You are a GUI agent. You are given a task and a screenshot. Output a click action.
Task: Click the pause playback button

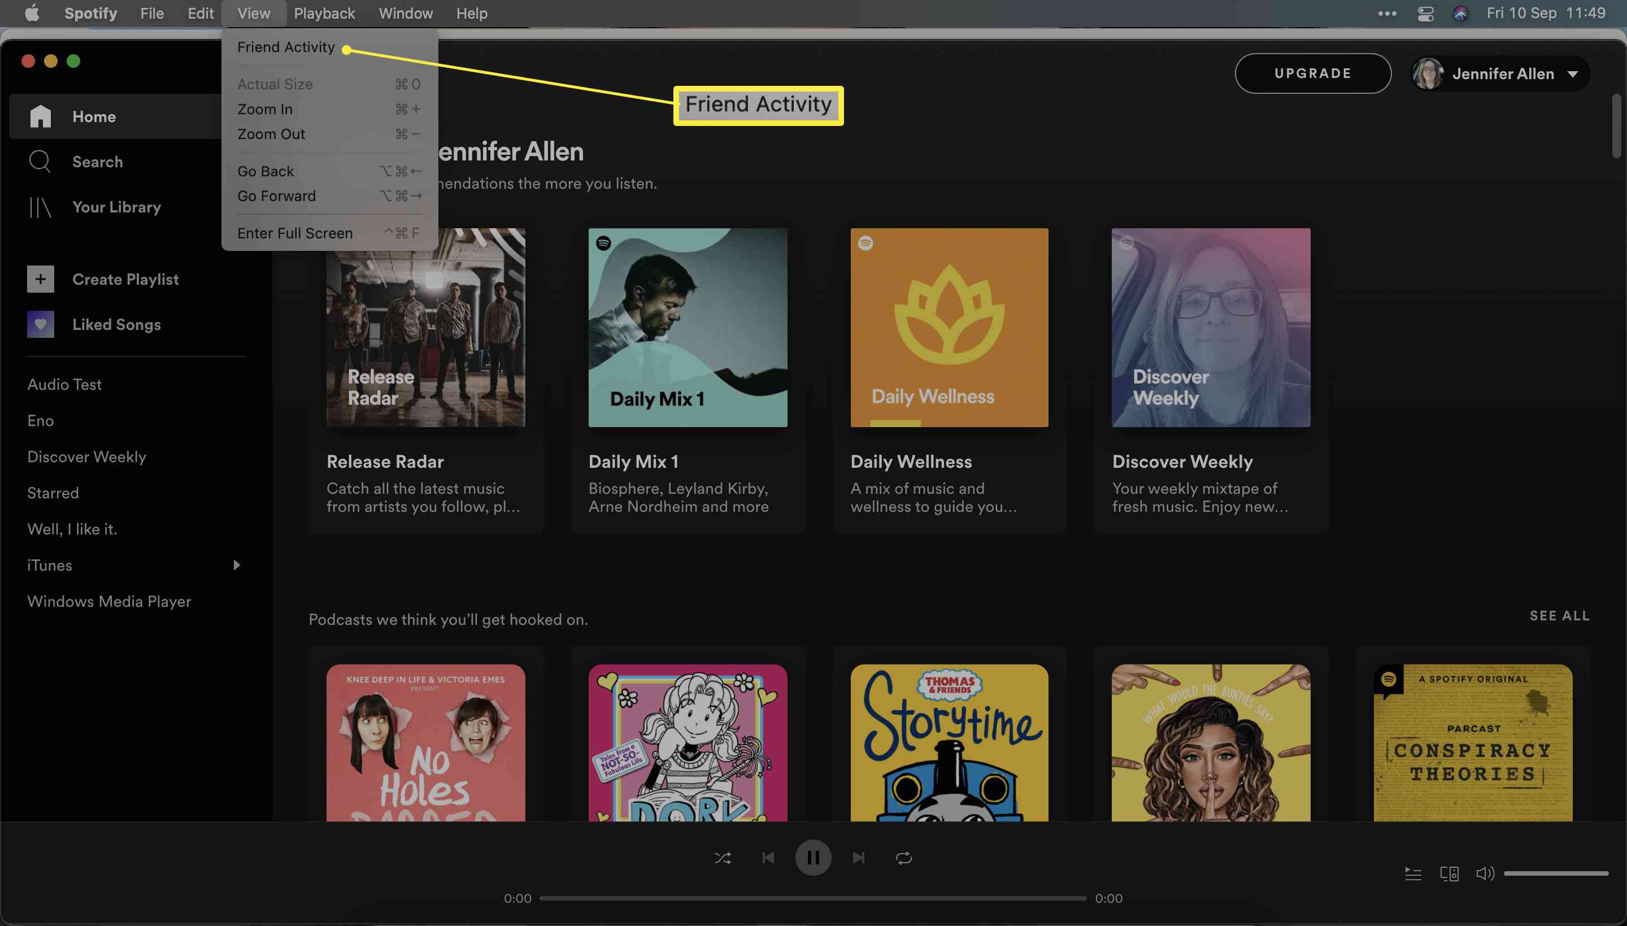point(814,857)
